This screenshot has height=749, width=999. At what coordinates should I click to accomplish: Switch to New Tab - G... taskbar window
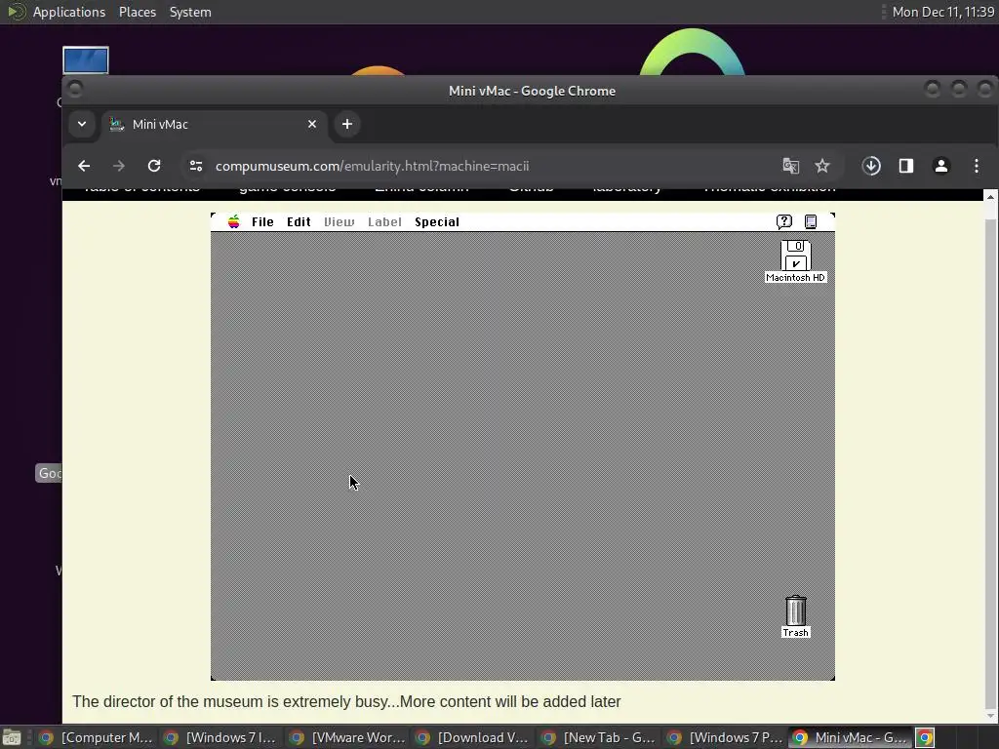coord(598,737)
